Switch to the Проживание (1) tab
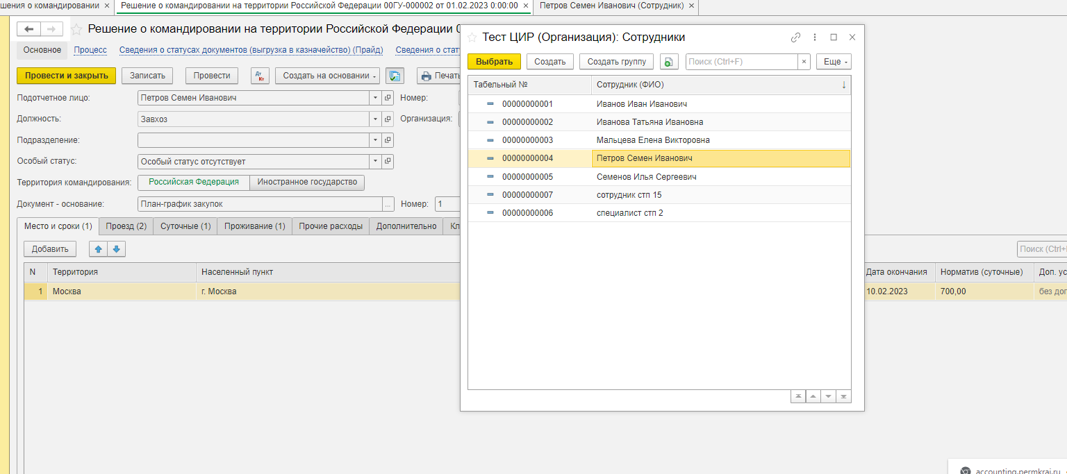 coord(255,226)
